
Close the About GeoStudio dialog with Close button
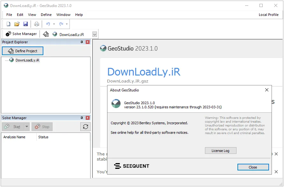(x=253, y=167)
